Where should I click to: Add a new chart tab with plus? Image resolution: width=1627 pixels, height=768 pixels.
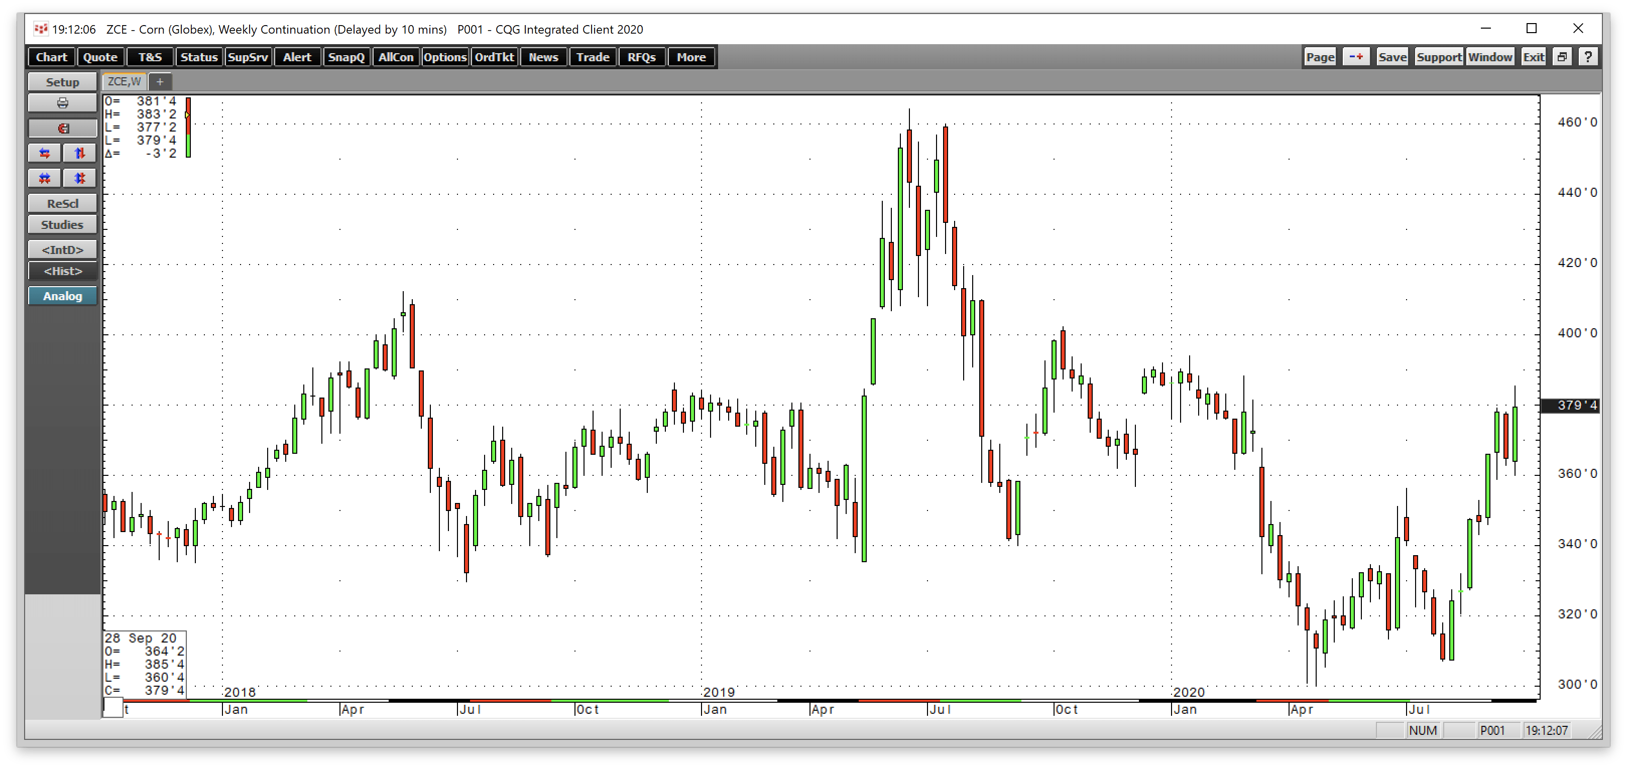tap(160, 81)
